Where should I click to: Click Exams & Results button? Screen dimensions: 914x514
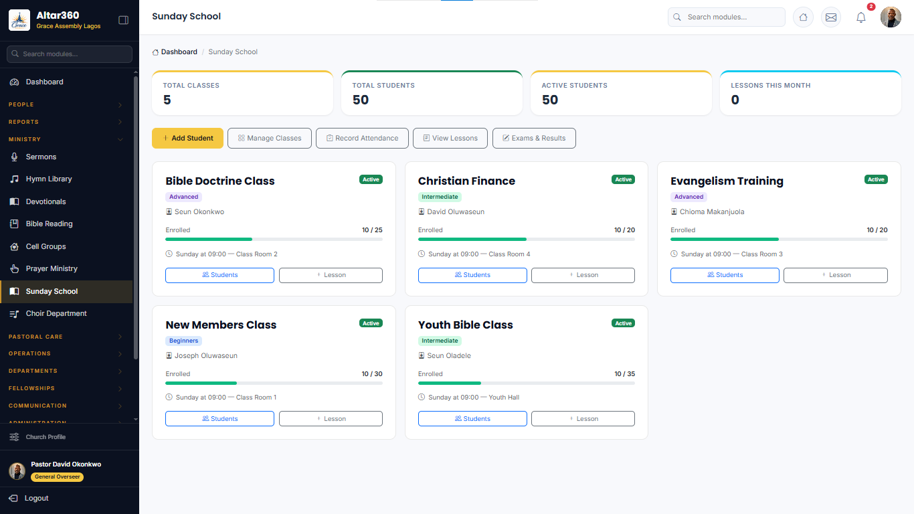pos(534,139)
